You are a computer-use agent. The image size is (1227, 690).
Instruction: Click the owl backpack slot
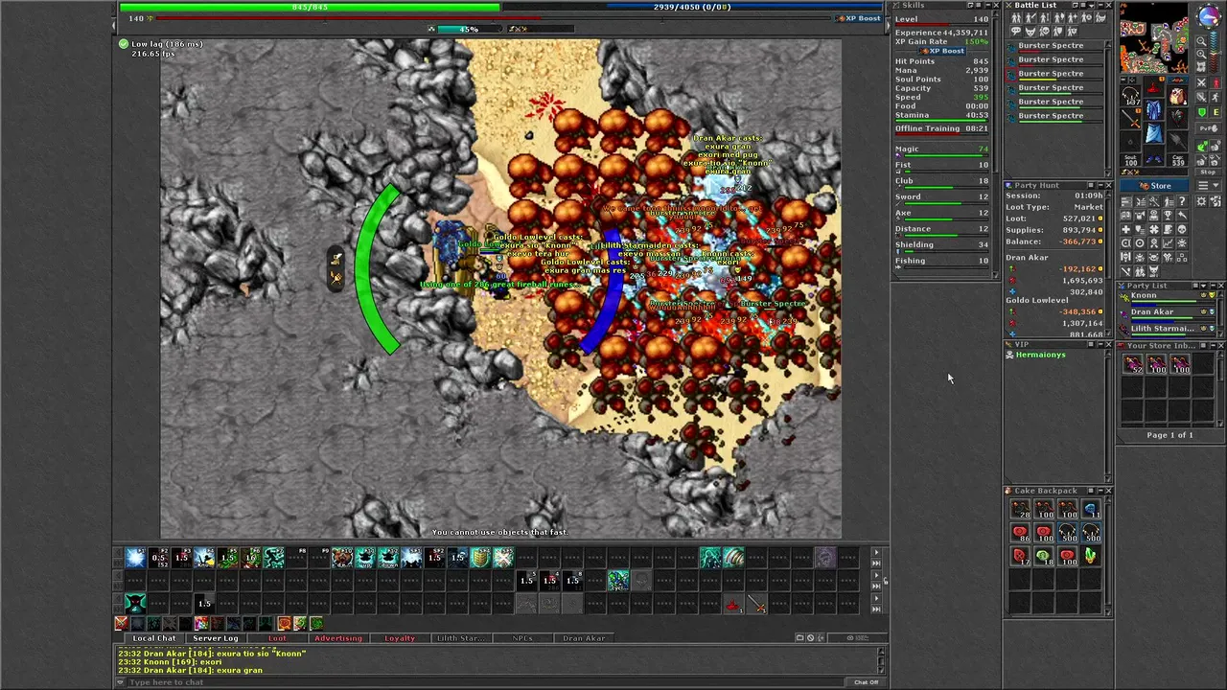(1178, 96)
